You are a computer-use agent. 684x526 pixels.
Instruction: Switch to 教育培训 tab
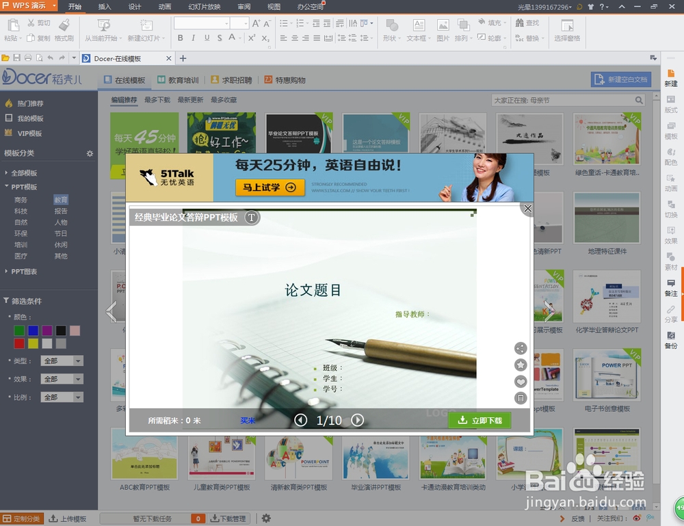(x=178, y=80)
